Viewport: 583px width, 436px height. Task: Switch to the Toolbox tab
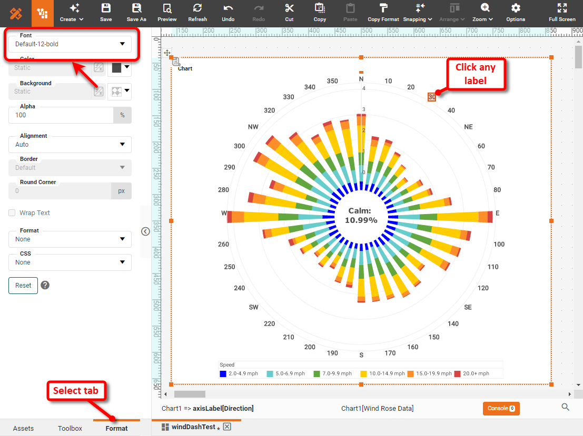70,428
